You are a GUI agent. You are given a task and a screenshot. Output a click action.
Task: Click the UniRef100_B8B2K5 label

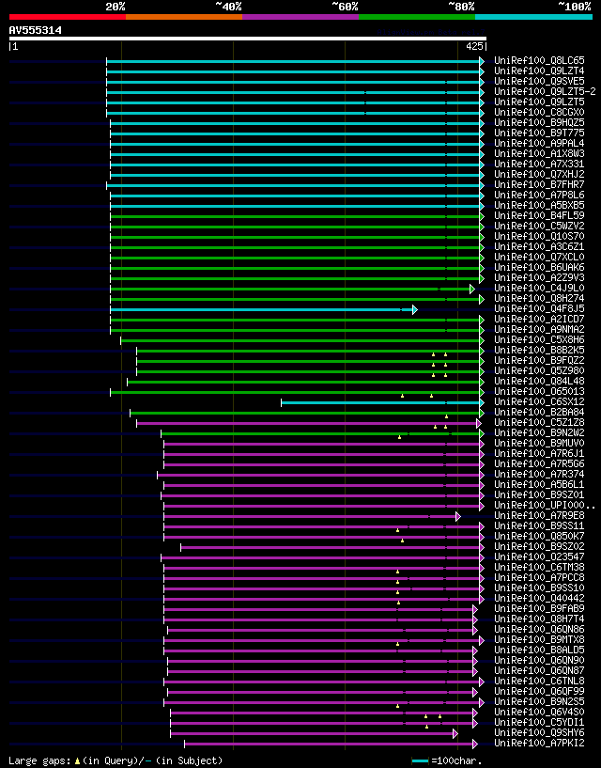tap(539, 350)
